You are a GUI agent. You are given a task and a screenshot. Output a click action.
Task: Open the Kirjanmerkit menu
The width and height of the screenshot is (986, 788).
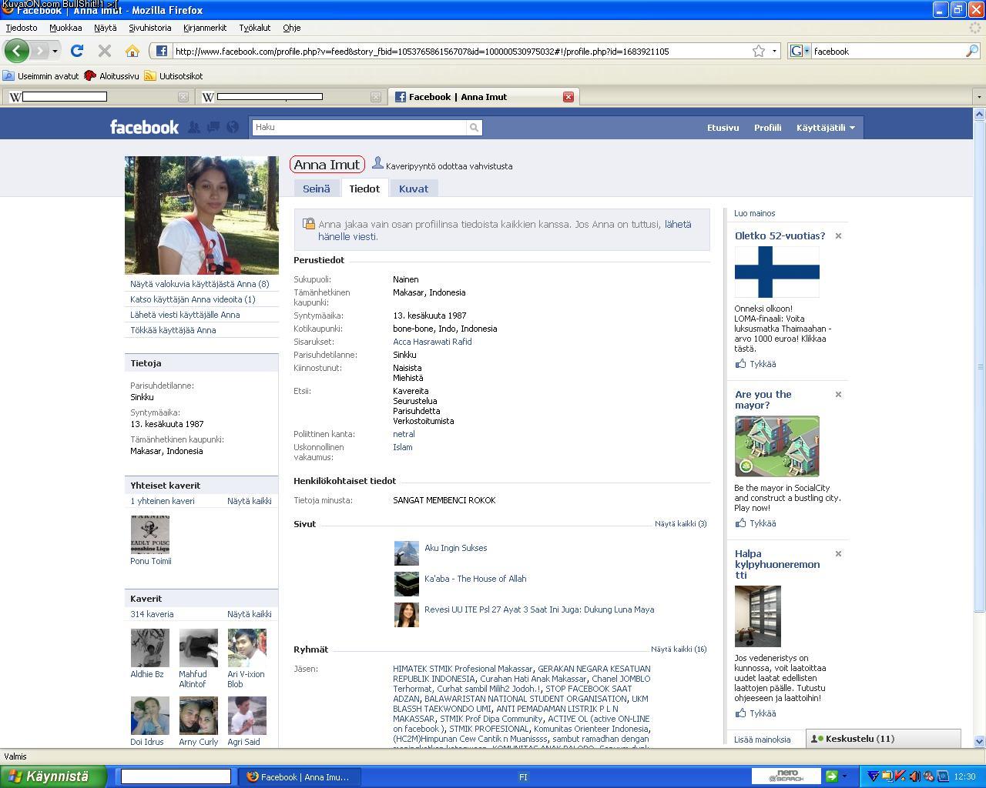click(x=204, y=28)
